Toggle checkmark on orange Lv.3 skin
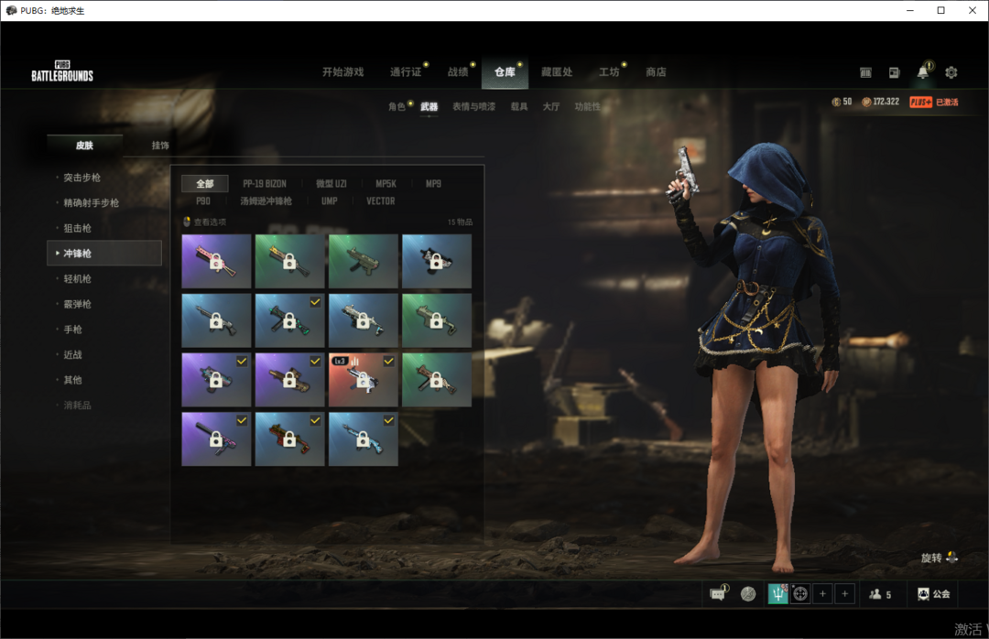This screenshot has height=639, width=989. (388, 362)
